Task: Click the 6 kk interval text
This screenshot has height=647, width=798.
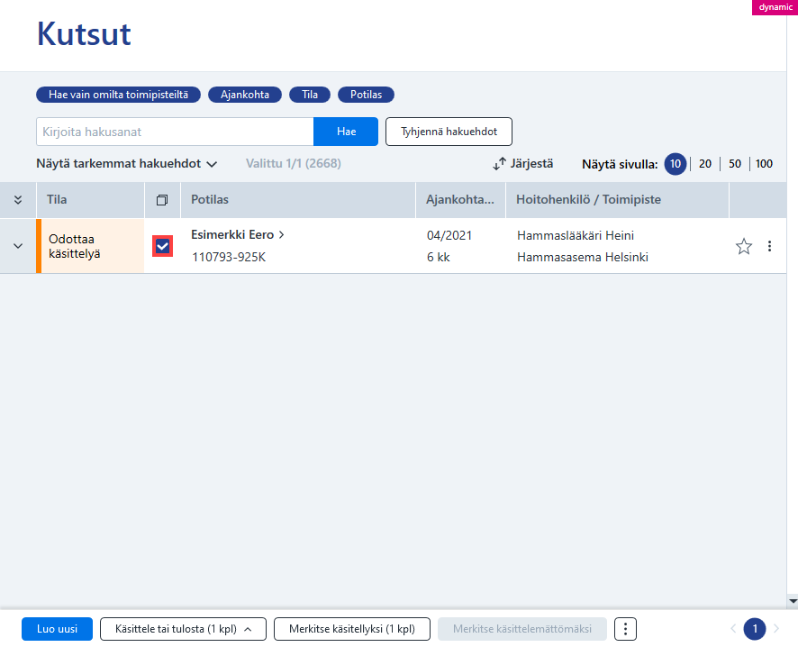Action: coord(439,257)
